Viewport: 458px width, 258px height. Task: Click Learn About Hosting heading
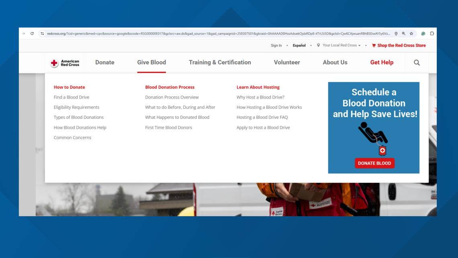tap(258, 87)
